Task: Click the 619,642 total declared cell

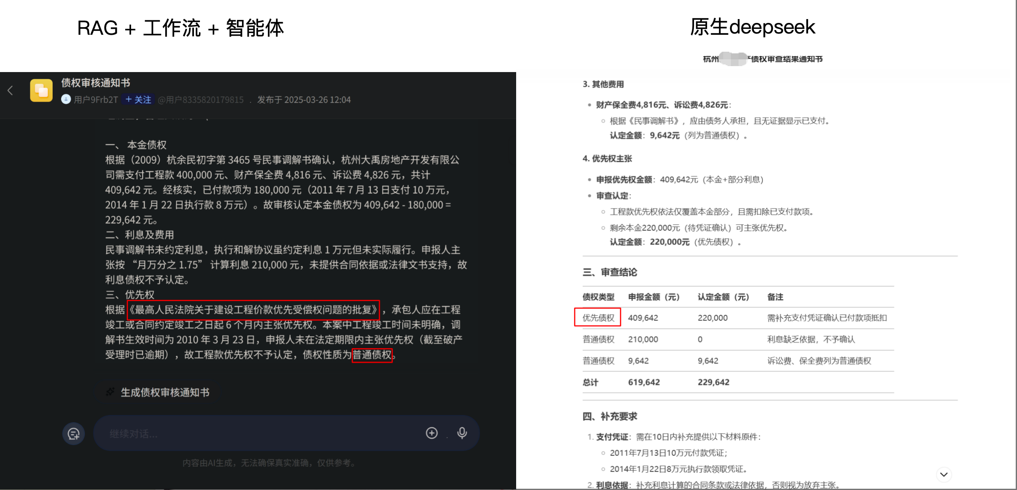Action: tap(644, 382)
